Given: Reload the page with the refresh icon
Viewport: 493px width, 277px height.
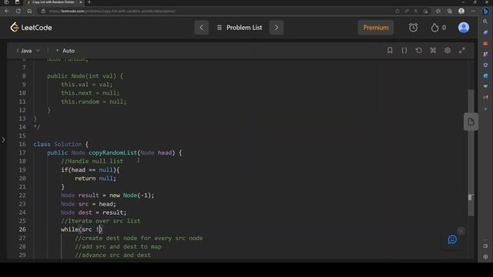Looking at the screenshot, I should (x=18, y=11).
